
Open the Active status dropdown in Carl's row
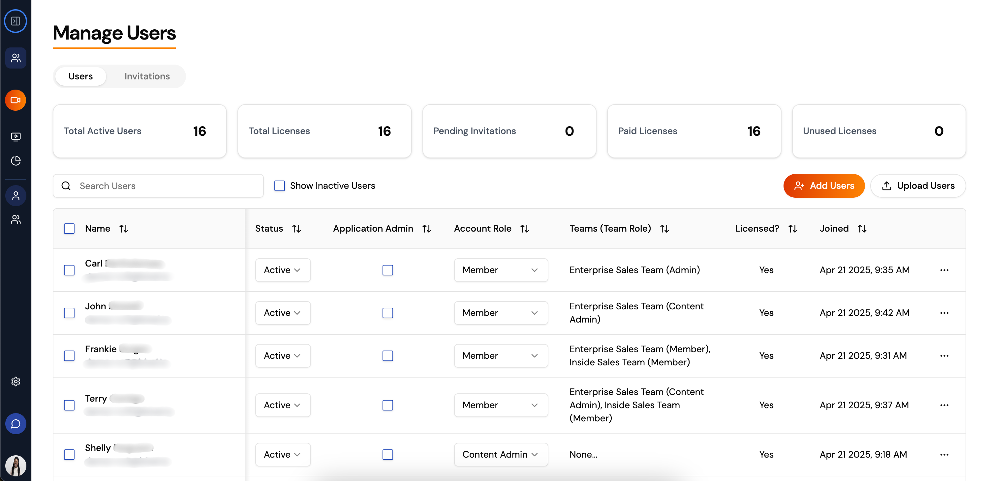[283, 270]
